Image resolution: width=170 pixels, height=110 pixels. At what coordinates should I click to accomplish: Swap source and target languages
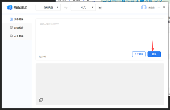coord(66,7)
